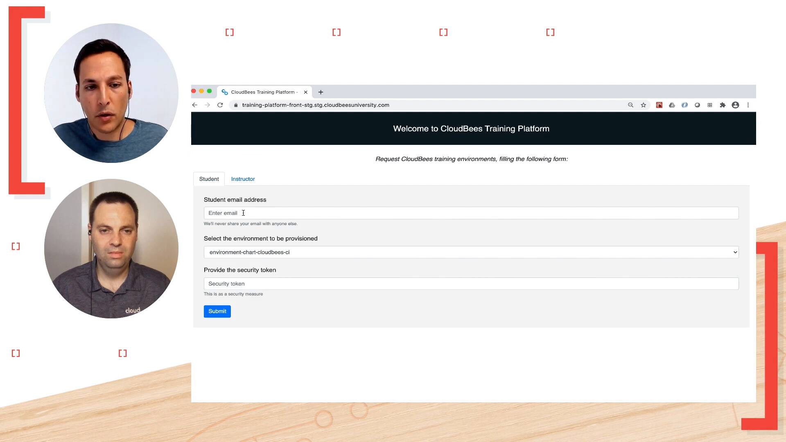This screenshot has height=442, width=786.
Task: Click the gray sphere extension icon
Action: pyautogui.click(x=697, y=105)
